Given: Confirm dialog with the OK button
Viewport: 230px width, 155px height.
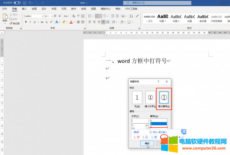Looking at the screenshot, I should (x=147, y=143).
